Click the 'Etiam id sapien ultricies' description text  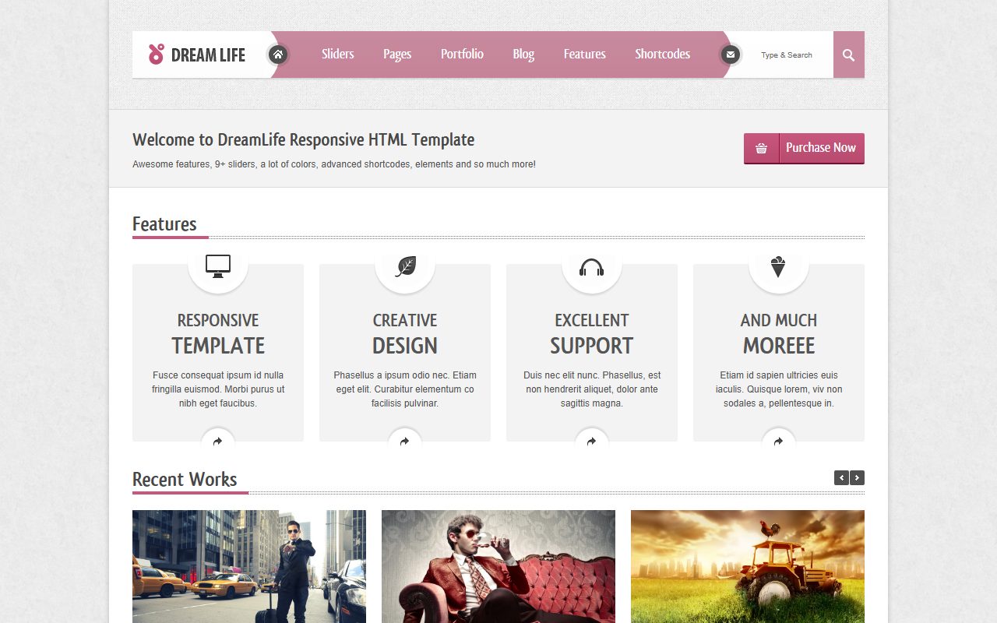779,389
